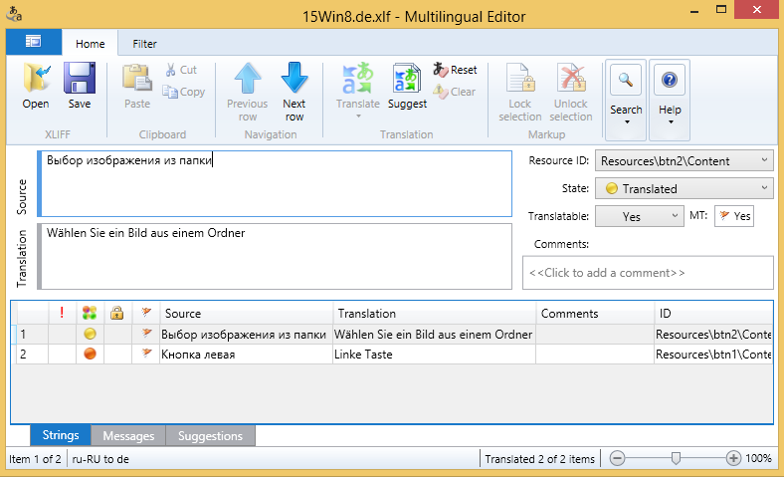Click yellow state dot in row 1

pos(90,334)
